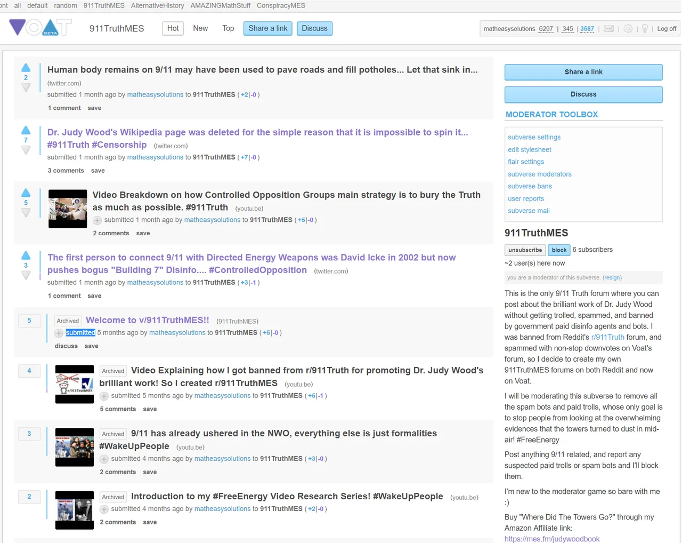
Task: Go to ConspiracyMES in top bar
Action: click(x=281, y=5)
